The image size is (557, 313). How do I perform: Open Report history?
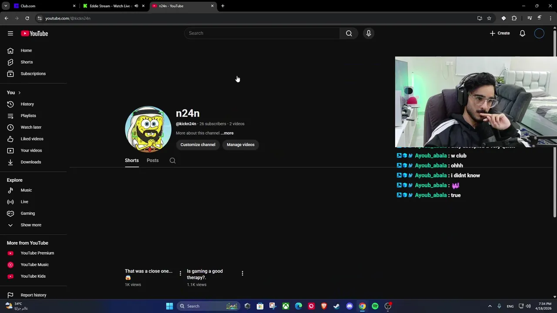pos(34,295)
